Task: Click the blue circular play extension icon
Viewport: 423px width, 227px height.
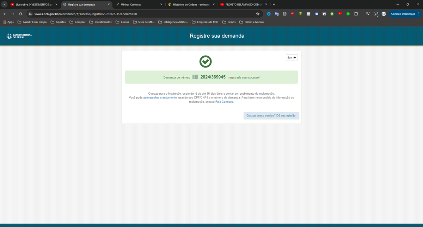Action: [x=269, y=14]
